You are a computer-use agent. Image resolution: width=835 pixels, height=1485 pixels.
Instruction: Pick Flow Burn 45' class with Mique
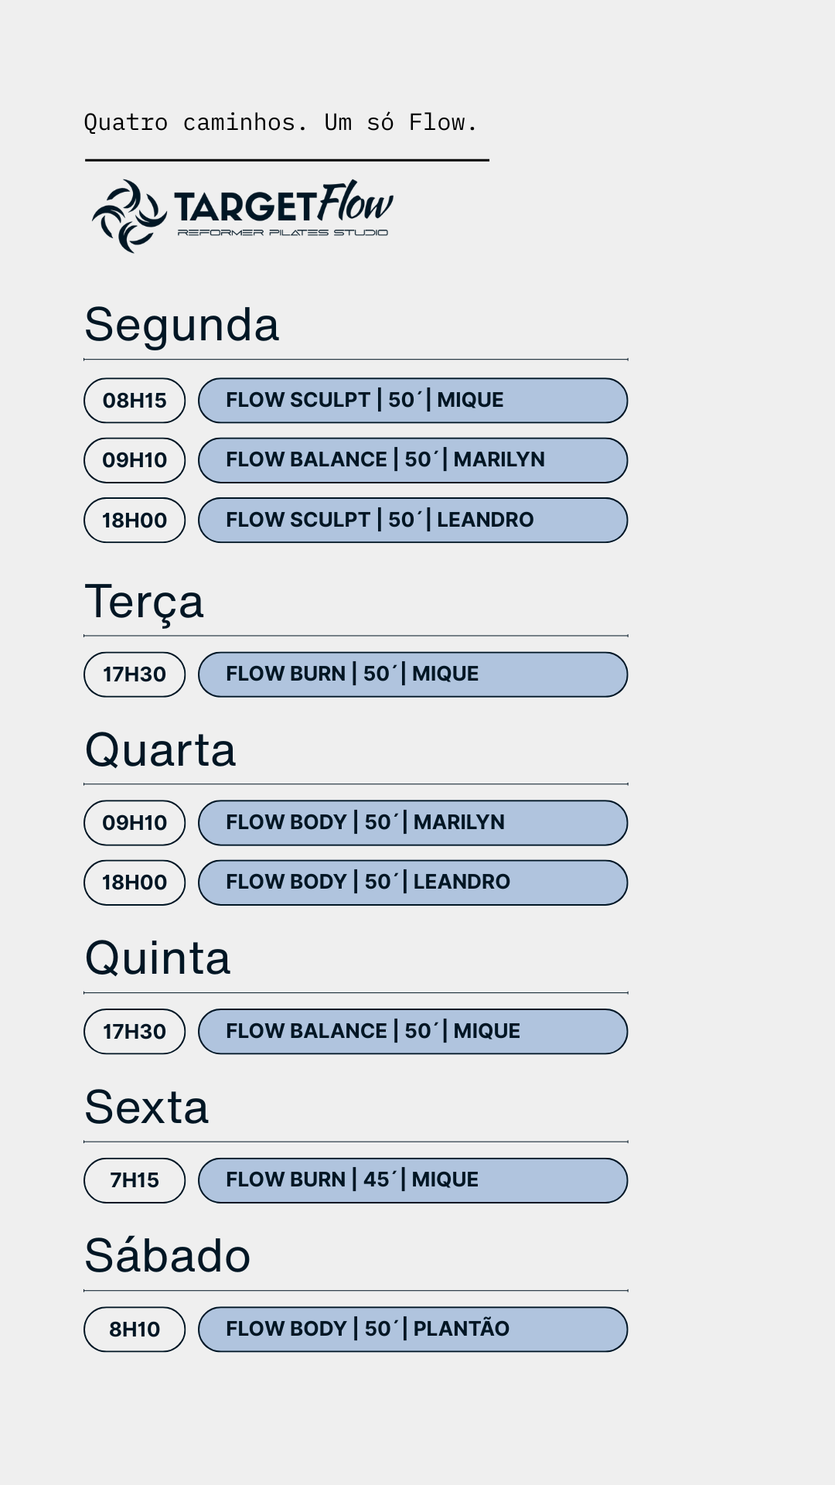pyautogui.click(x=412, y=1180)
